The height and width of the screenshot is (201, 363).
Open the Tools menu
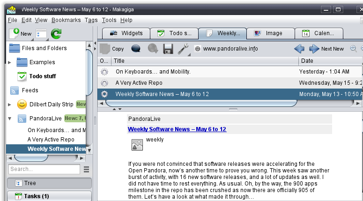(x=109, y=20)
